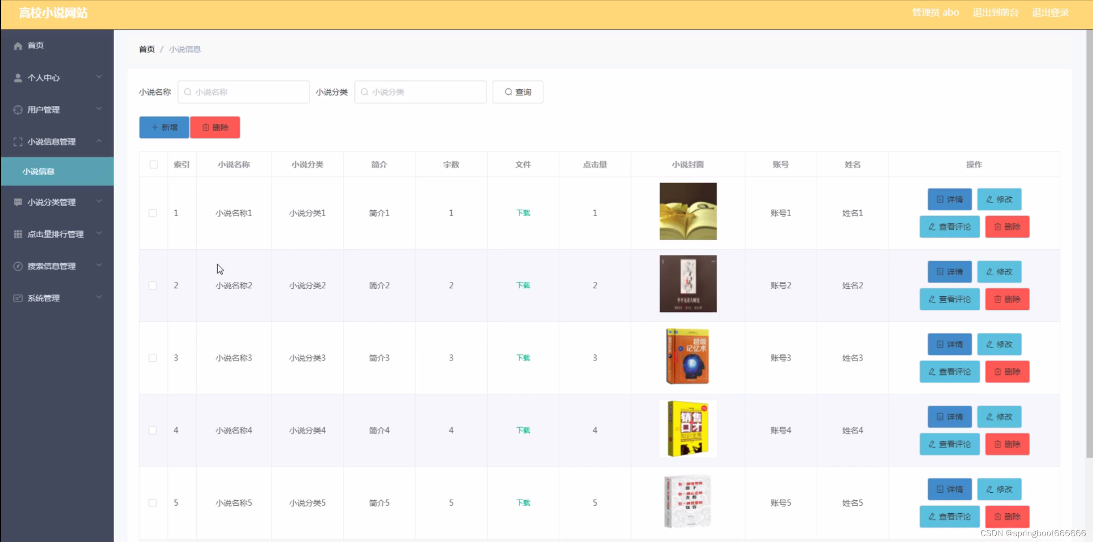Screen dimensions: 1093x542
Task: Click the 系统管理 sidebar icon
Action: coord(18,298)
